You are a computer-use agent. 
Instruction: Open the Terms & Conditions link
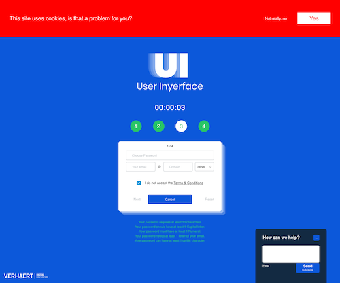tap(188, 183)
